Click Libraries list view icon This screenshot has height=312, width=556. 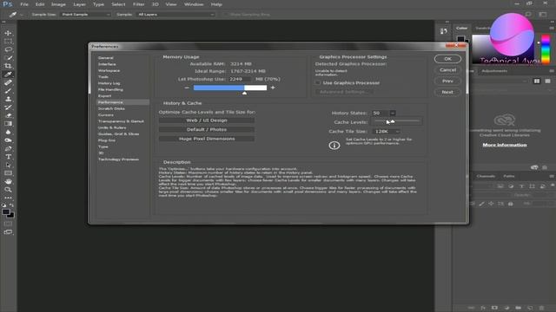547,81
